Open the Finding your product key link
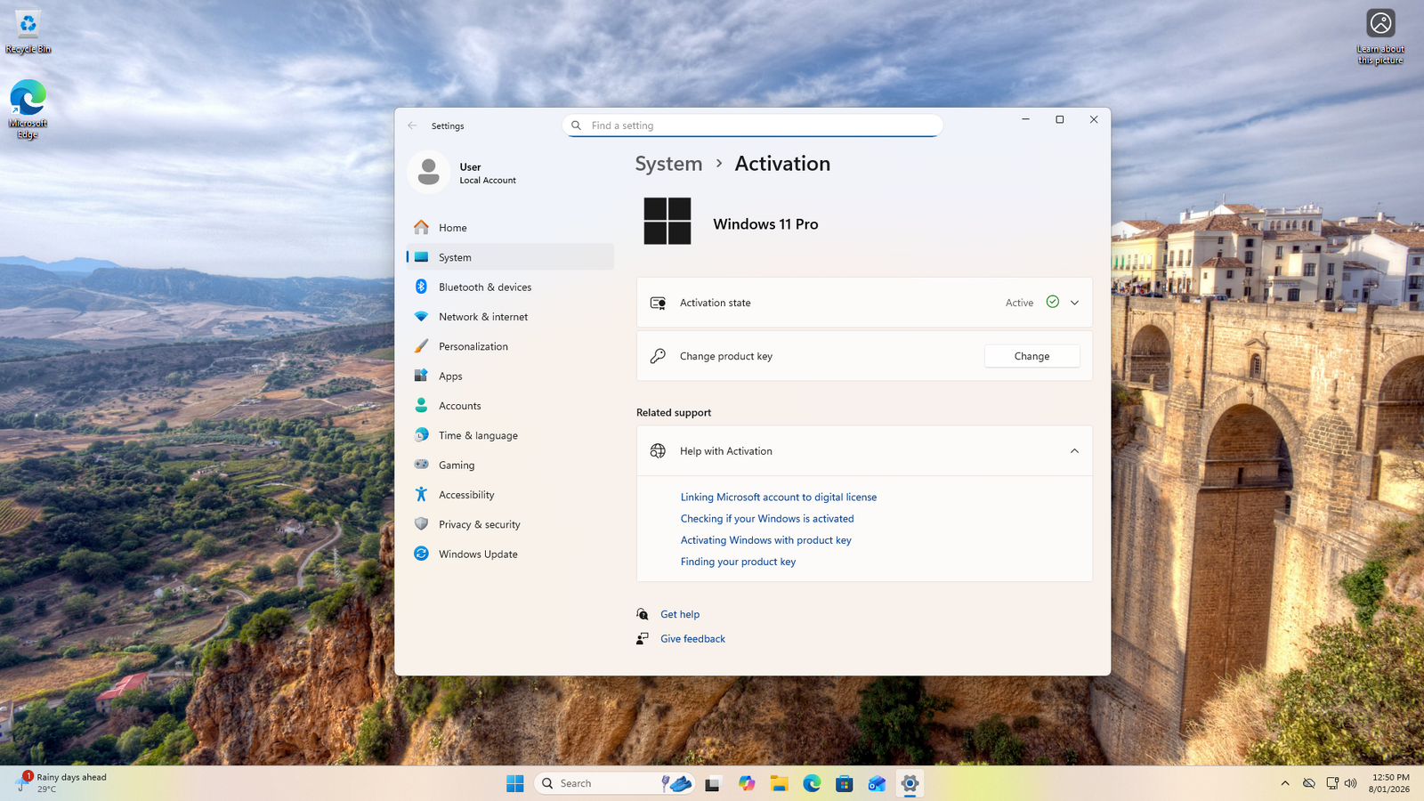Viewport: 1424px width, 801px height. click(738, 562)
